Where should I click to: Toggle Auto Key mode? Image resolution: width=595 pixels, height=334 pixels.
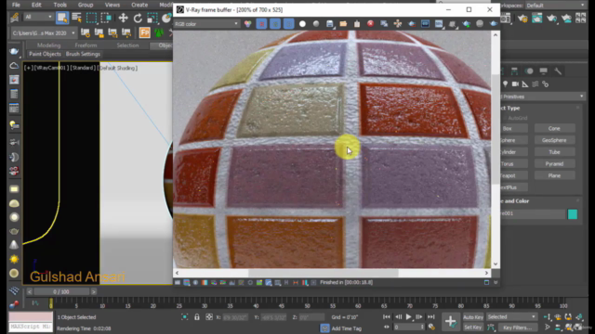pos(473,317)
